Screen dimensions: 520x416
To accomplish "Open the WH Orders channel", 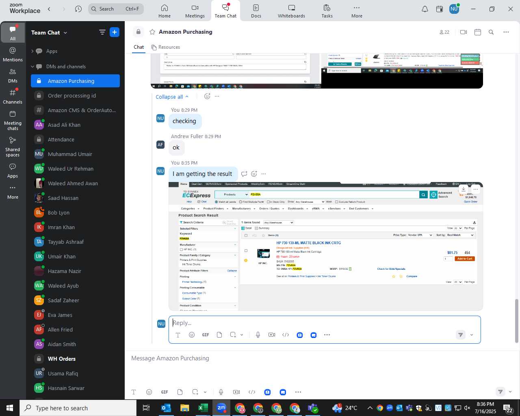I will point(76,359).
